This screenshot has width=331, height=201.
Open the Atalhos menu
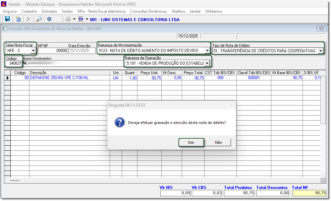pyautogui.click(x=178, y=11)
